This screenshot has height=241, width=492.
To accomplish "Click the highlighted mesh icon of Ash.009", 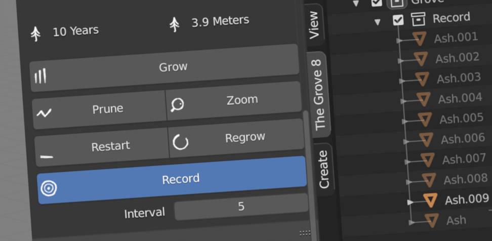I will (430, 200).
